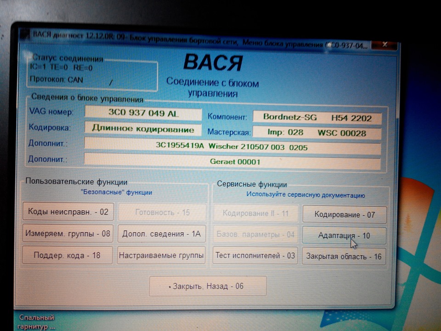Open Адаптация - 10
This screenshot has height=331, width=441.
pyautogui.click(x=344, y=235)
